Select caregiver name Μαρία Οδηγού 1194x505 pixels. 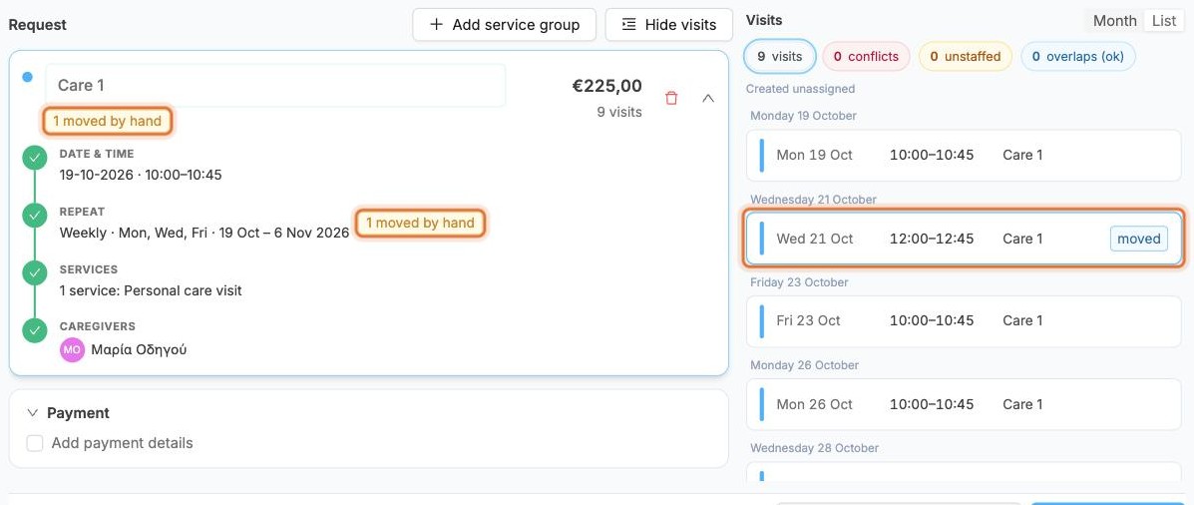click(x=140, y=350)
